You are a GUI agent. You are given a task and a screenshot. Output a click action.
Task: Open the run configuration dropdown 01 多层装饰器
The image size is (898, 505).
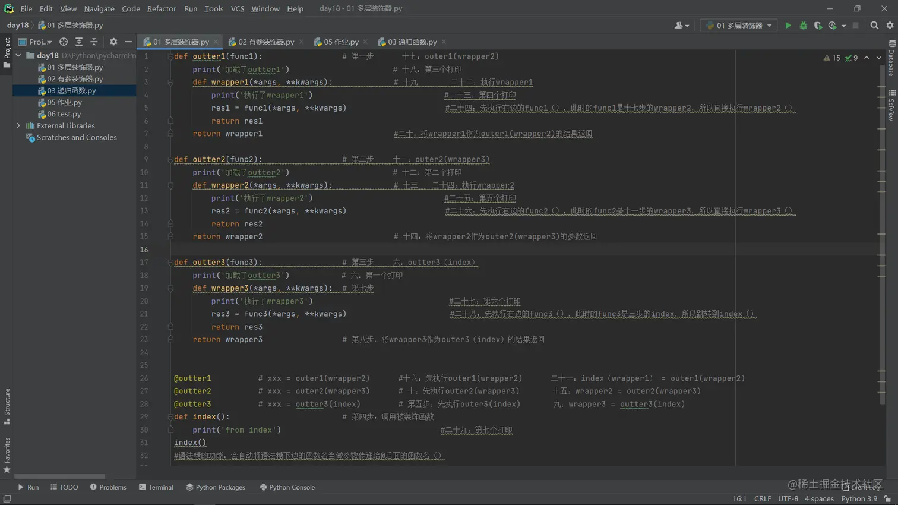tap(739, 26)
